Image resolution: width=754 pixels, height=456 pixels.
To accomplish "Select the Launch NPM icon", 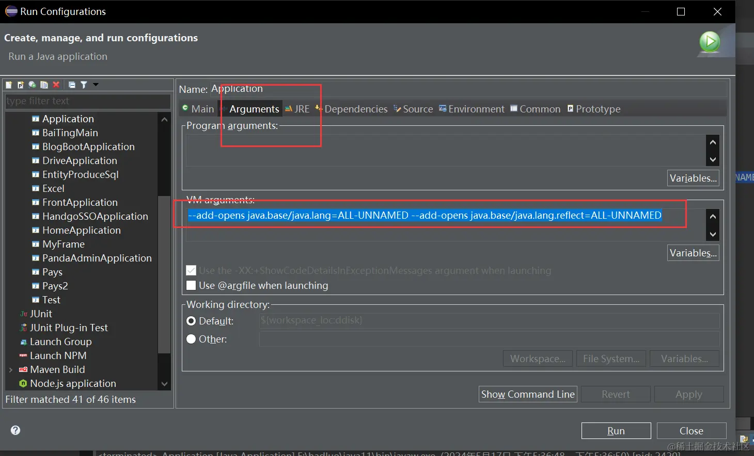I will point(23,355).
